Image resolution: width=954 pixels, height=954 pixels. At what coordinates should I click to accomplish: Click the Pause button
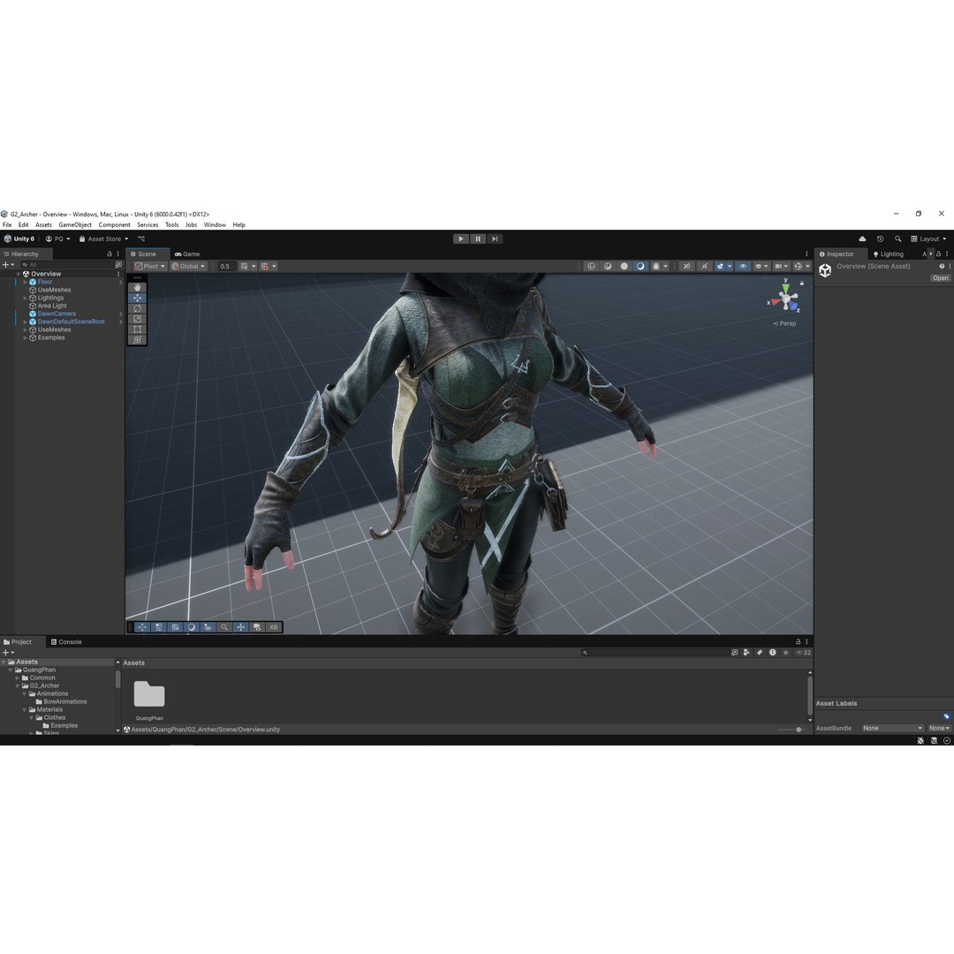pos(478,238)
